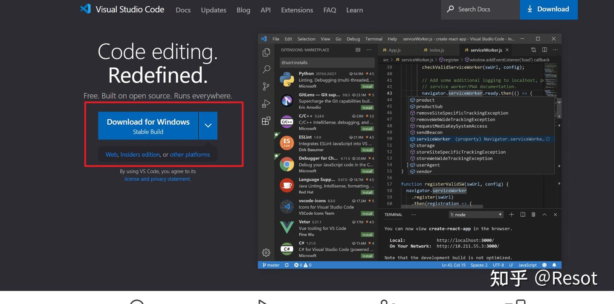
Task: Open Search from the activity bar
Action: 266,69
